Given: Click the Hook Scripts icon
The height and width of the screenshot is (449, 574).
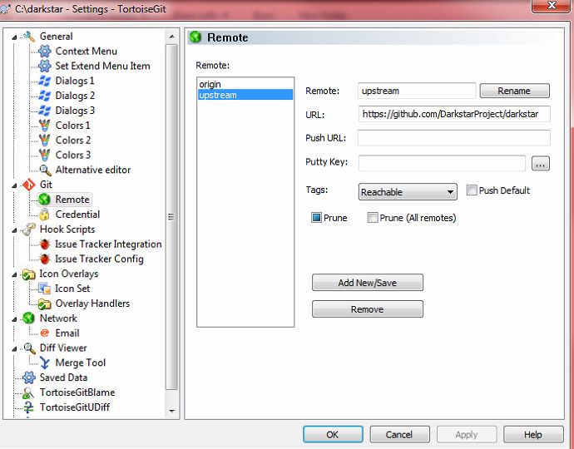Looking at the screenshot, I should click(x=29, y=229).
